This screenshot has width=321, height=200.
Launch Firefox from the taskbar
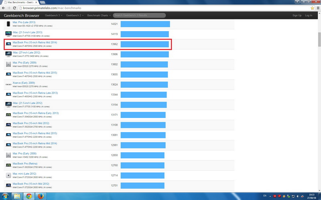(41, 196)
